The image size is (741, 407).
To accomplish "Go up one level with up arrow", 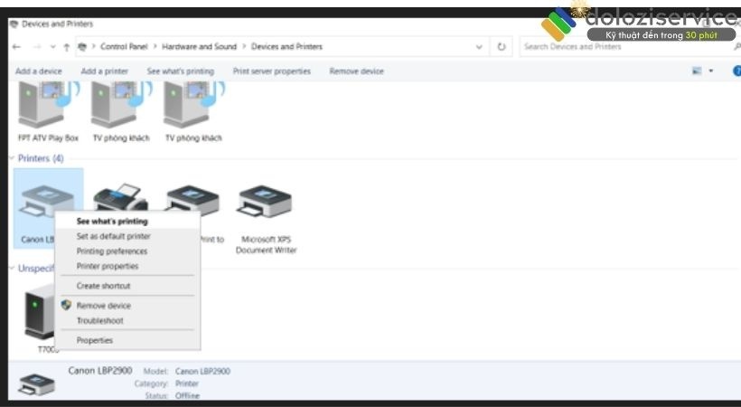I will point(67,47).
